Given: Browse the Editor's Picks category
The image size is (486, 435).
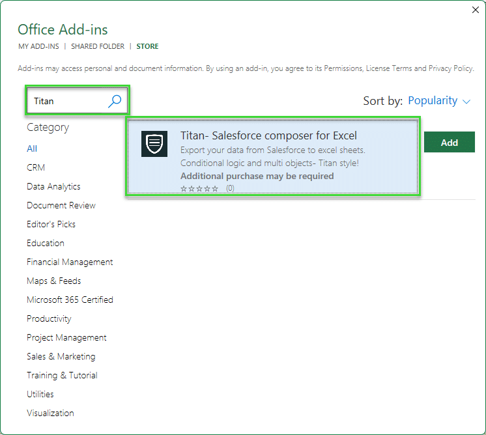Looking at the screenshot, I should click(x=51, y=224).
